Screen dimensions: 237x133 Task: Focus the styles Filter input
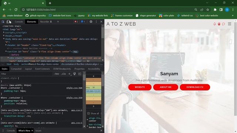(26, 74)
